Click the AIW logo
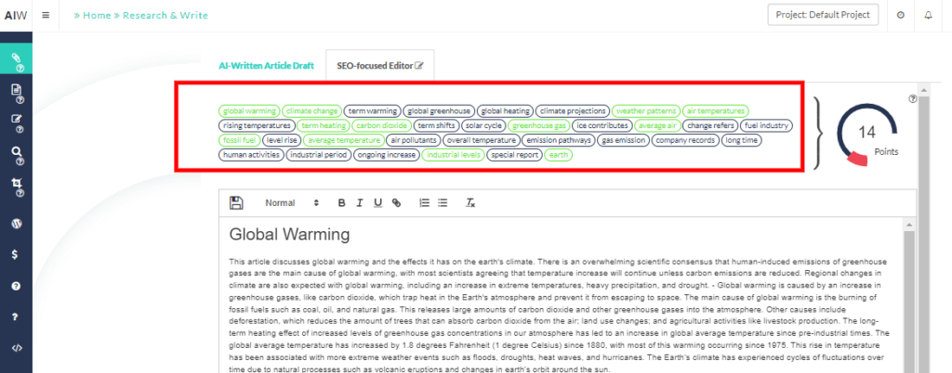 point(16,16)
